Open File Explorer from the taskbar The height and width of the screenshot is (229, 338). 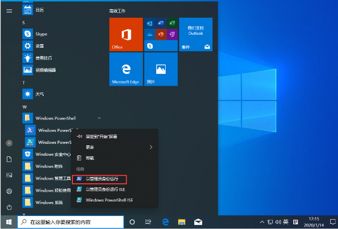point(182,222)
